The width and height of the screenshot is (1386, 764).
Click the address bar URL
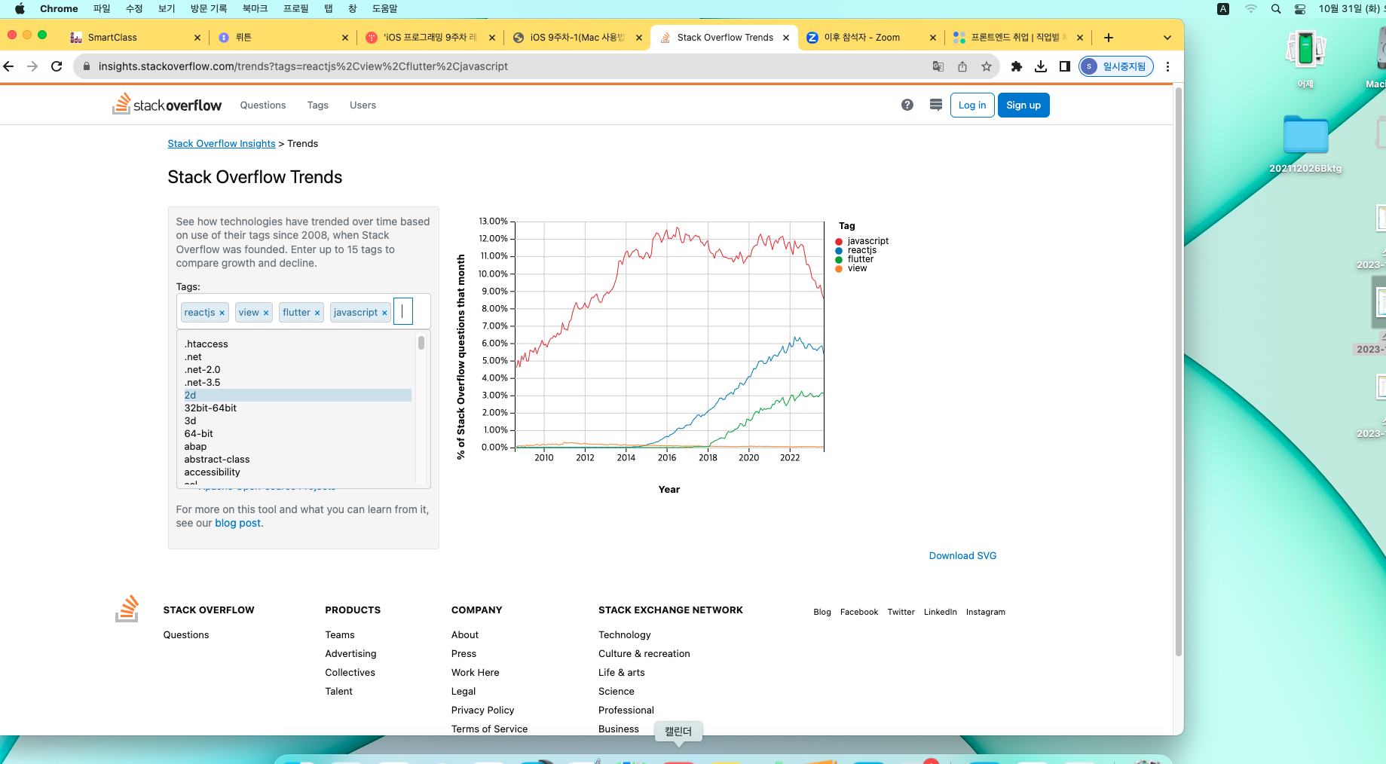[303, 66]
